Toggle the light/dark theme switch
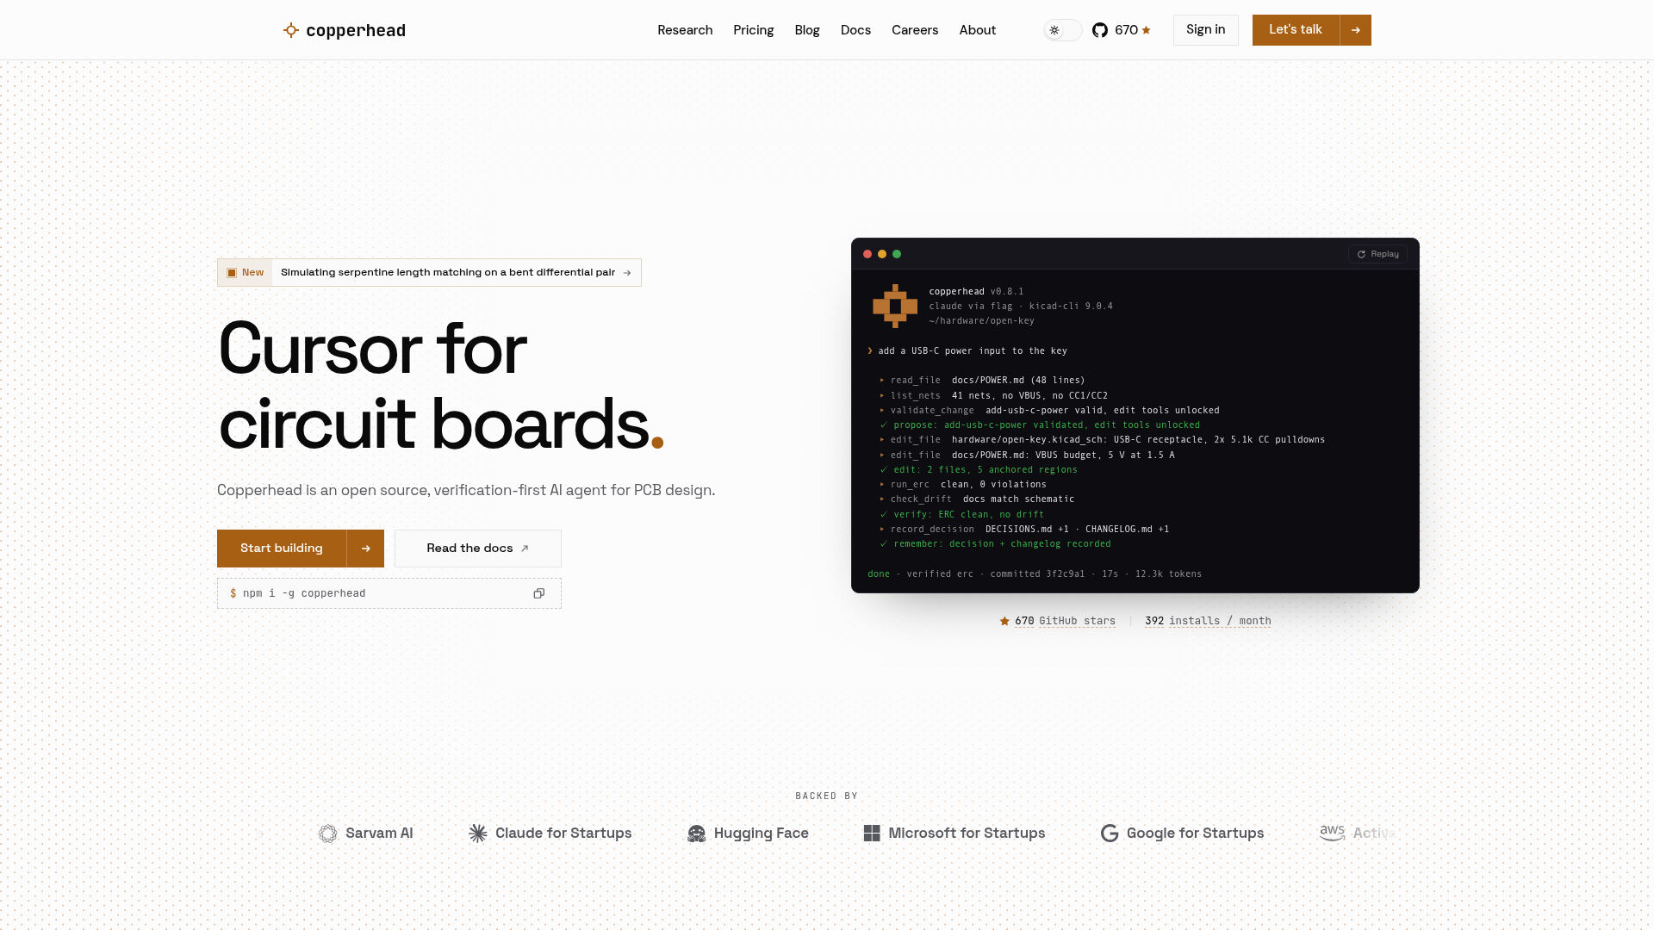The image size is (1654, 930). [x=1063, y=30]
